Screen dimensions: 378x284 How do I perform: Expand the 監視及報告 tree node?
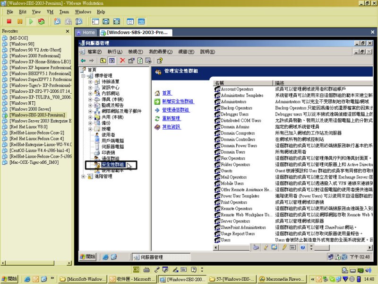[x=90, y=105]
